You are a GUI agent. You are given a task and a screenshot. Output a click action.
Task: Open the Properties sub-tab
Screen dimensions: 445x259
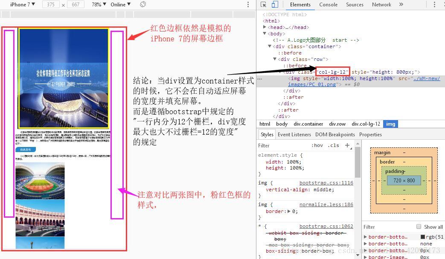(x=370, y=135)
